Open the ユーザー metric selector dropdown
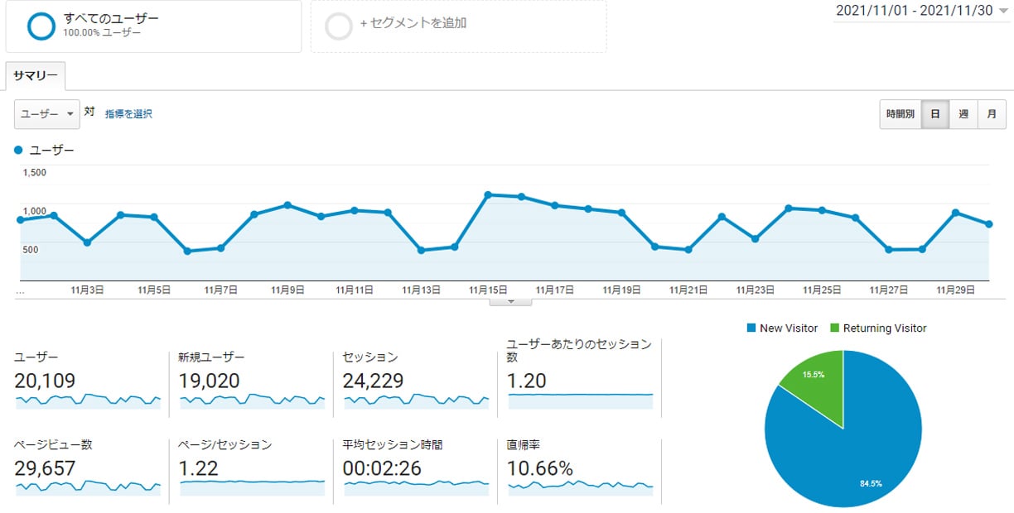Image resolution: width=1014 pixels, height=513 pixels. pyautogui.click(x=46, y=112)
